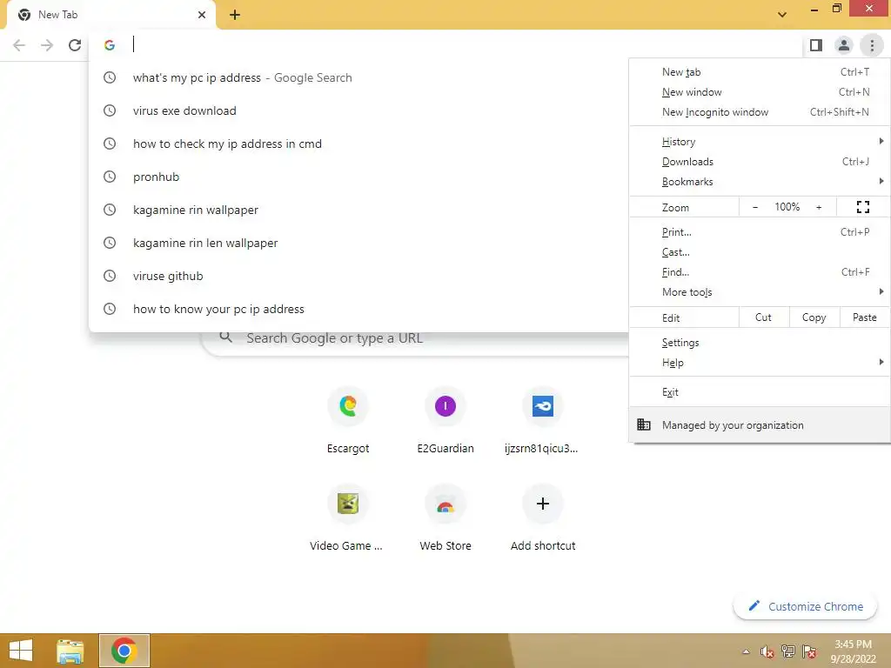This screenshot has height=668, width=891.
Task: Select Find from the menu
Action: point(759,272)
